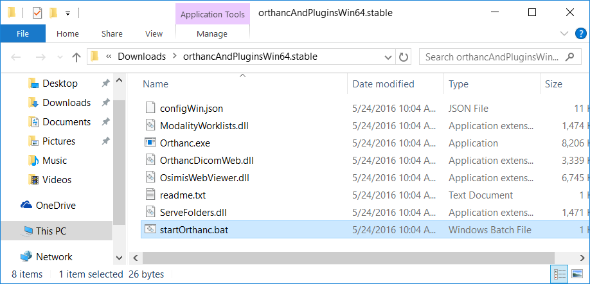
Task: Unpin Documents from Quick access
Action: click(106, 122)
